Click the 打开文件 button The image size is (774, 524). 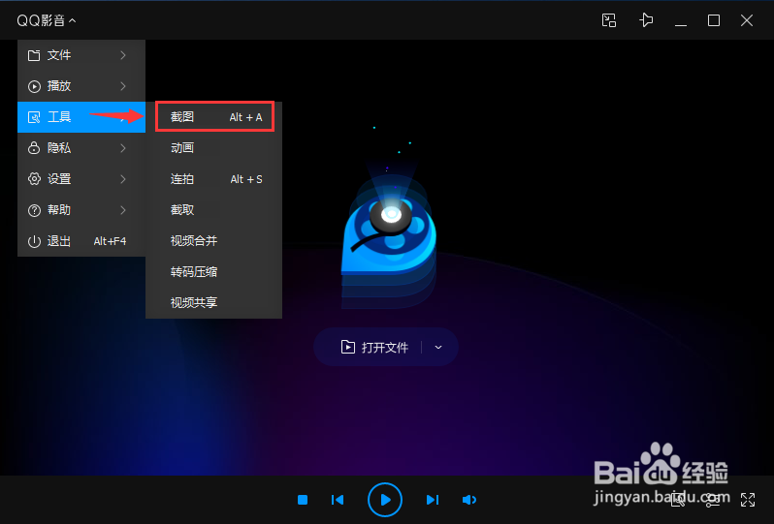pyautogui.click(x=374, y=348)
